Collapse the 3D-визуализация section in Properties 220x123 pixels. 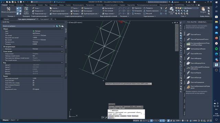[62, 47]
